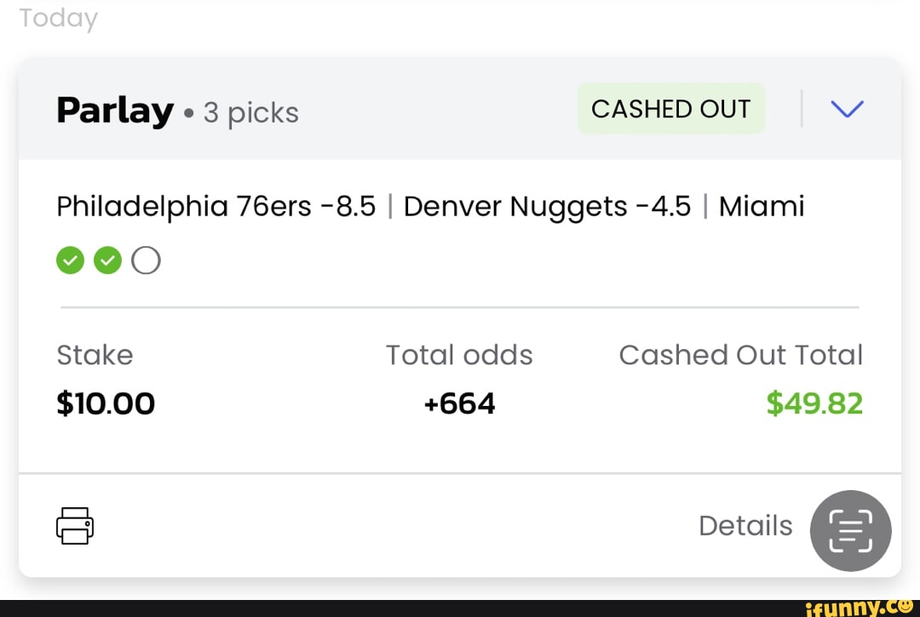The image size is (920, 617).
Task: Click the green $49.82 cashed out amount
Action: (x=814, y=403)
